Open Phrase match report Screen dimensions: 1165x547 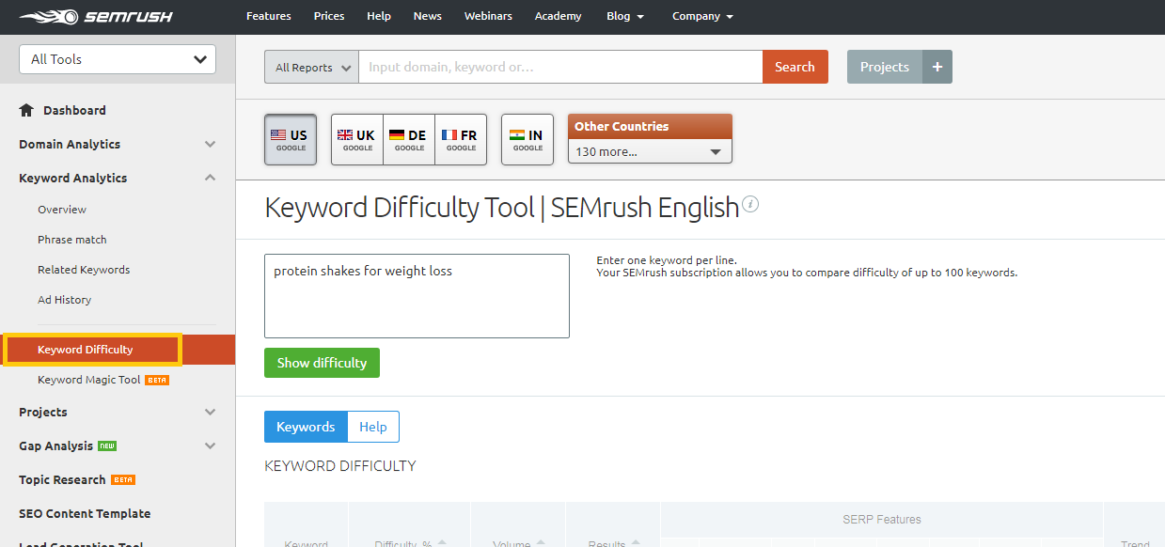[x=72, y=240]
